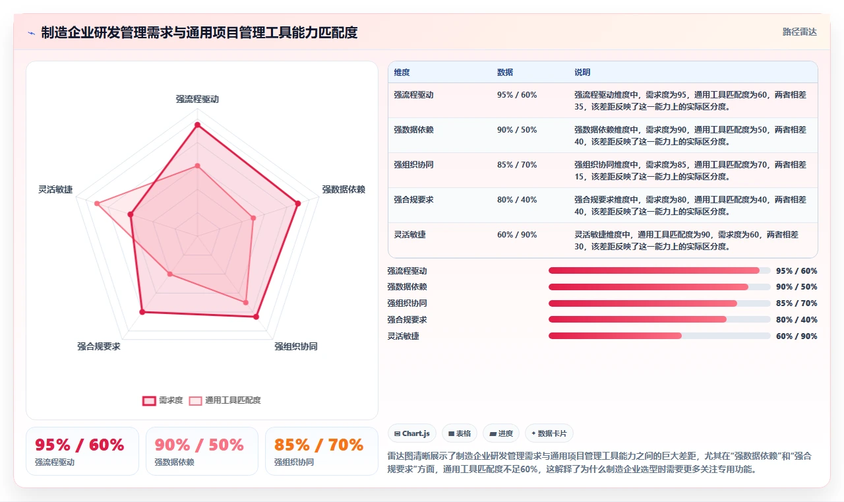Click 60% / 90% value in table
The height and width of the screenshot is (502, 844).
(x=517, y=235)
